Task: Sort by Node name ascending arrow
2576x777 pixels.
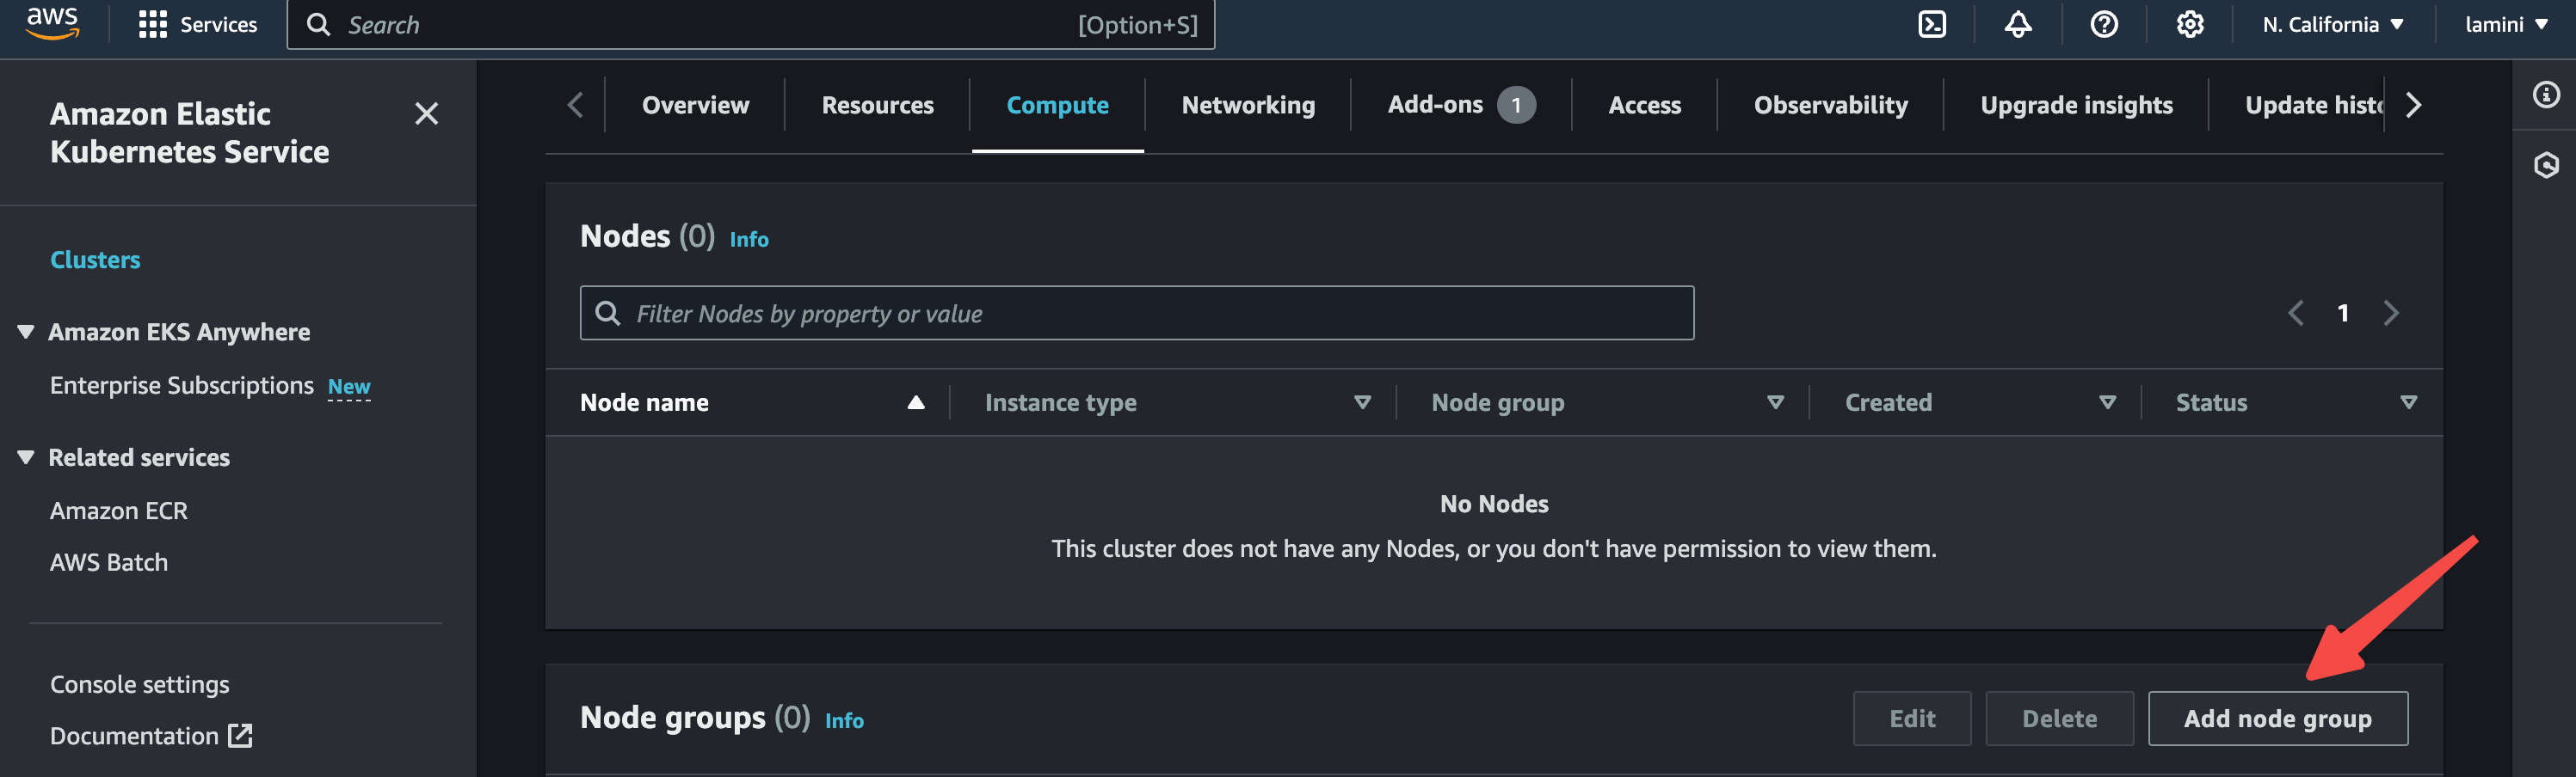Action: click(x=915, y=402)
